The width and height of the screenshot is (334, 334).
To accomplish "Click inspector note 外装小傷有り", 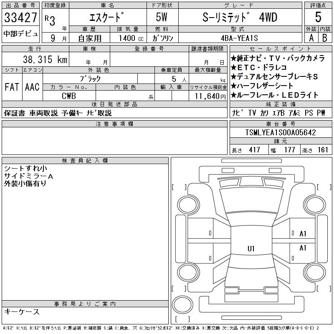I will pyautogui.click(x=25, y=183).
